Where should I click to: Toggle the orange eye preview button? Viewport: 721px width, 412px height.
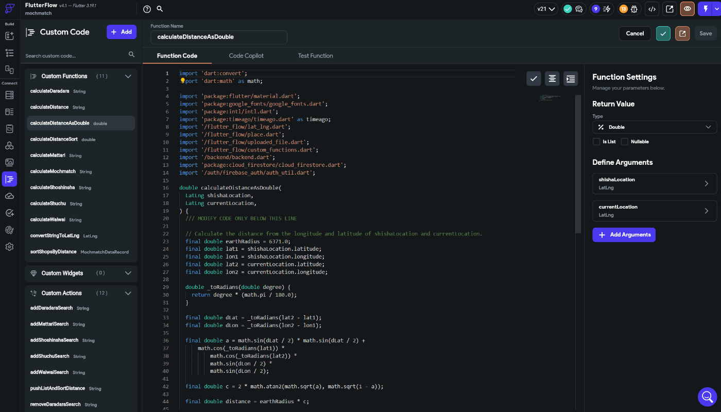pos(688,9)
